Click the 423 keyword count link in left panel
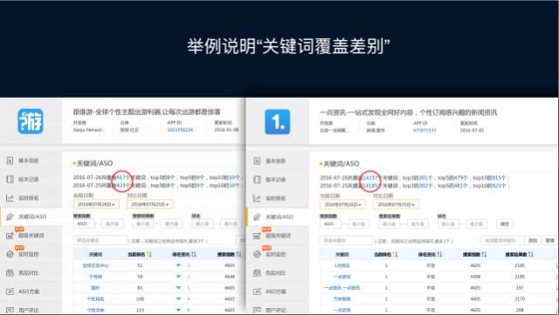The height and width of the screenshot is (315, 559). (x=122, y=185)
